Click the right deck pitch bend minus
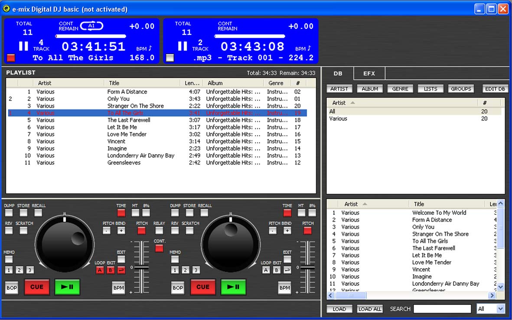512x320 pixels. (273, 231)
